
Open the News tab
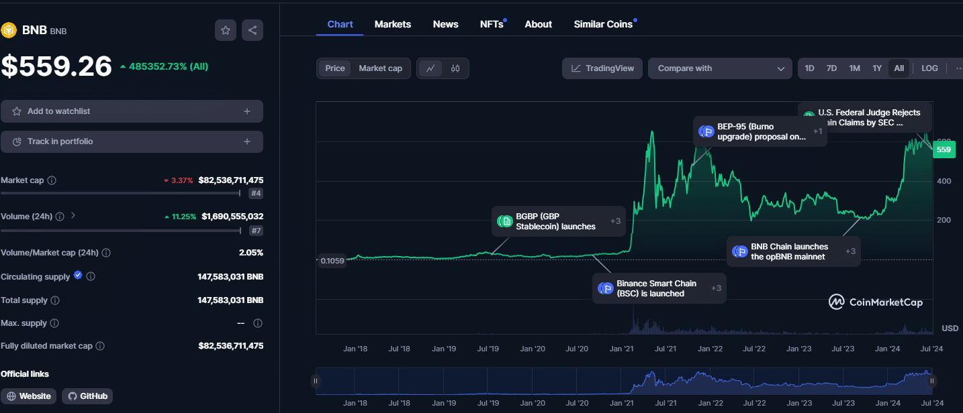(x=446, y=24)
